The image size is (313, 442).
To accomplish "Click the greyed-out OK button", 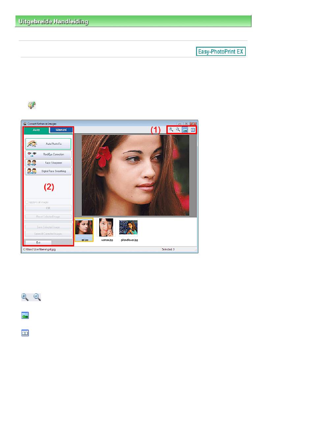I will click(48, 208).
